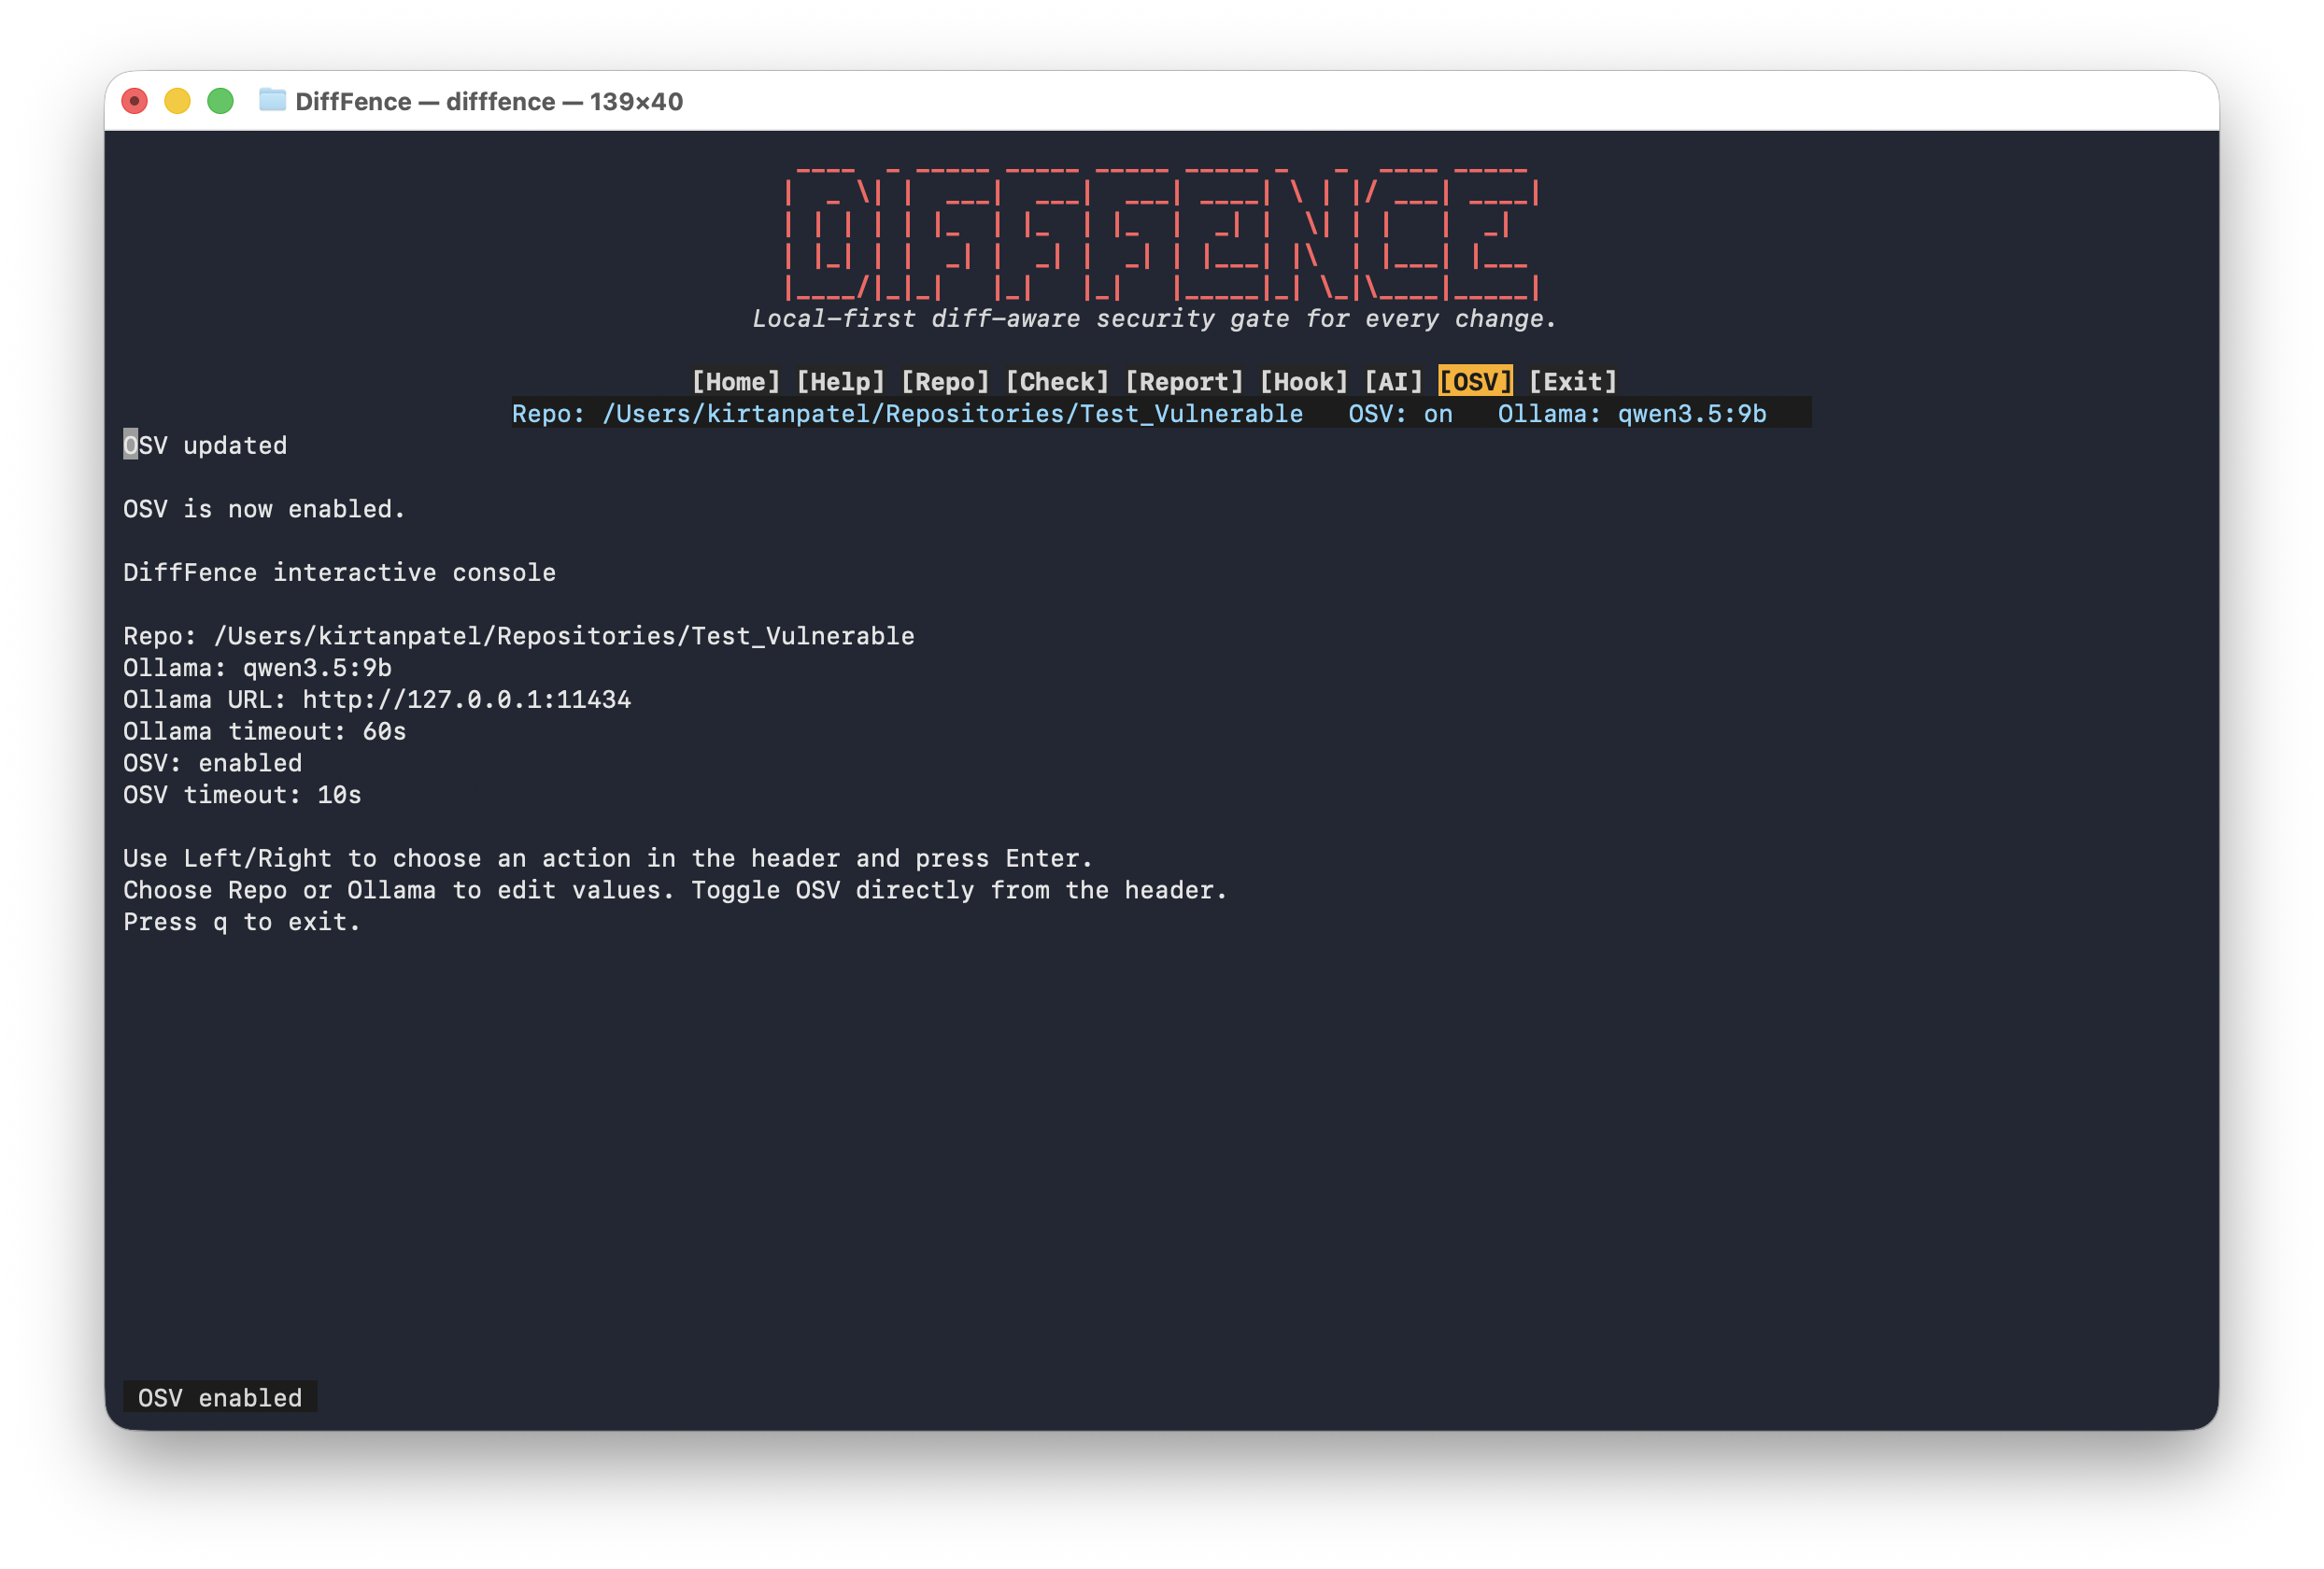The width and height of the screenshot is (2324, 1569).
Task: Click the terminal cursor at 'OSV updated'
Action: tap(130, 445)
